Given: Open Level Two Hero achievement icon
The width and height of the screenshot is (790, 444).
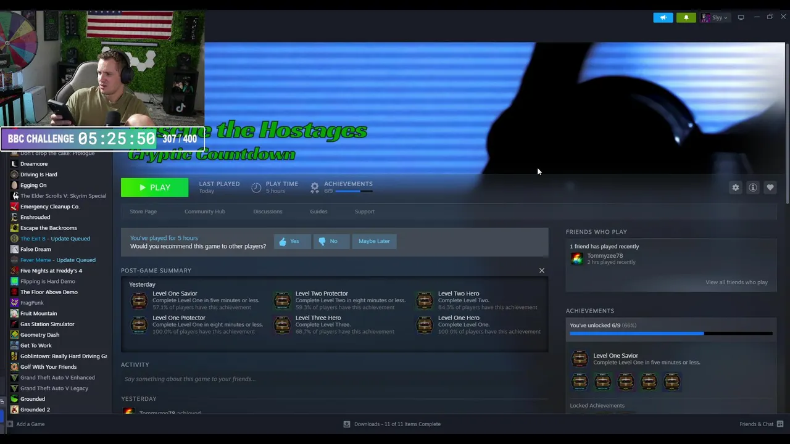Looking at the screenshot, I should (x=425, y=300).
